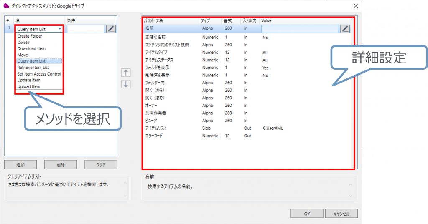This screenshot has width=428, height=224.
Task: Choose Upload Item method option
Action: pos(29,86)
